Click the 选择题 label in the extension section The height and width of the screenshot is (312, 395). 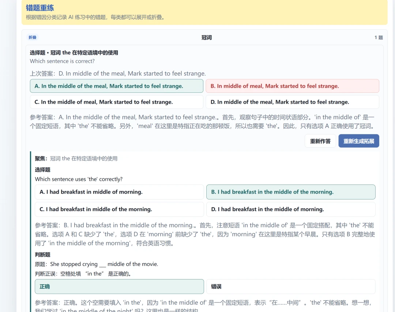pyautogui.click(x=42, y=170)
